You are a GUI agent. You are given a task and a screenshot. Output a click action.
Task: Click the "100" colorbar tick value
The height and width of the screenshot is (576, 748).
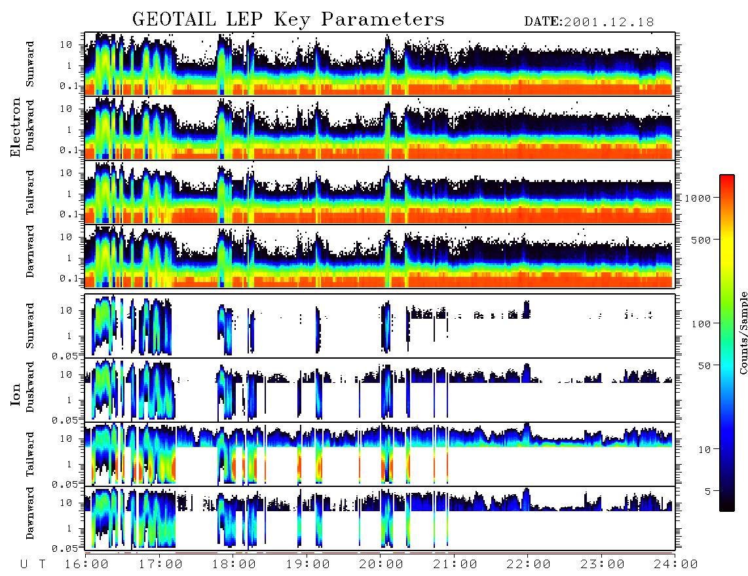click(x=701, y=324)
